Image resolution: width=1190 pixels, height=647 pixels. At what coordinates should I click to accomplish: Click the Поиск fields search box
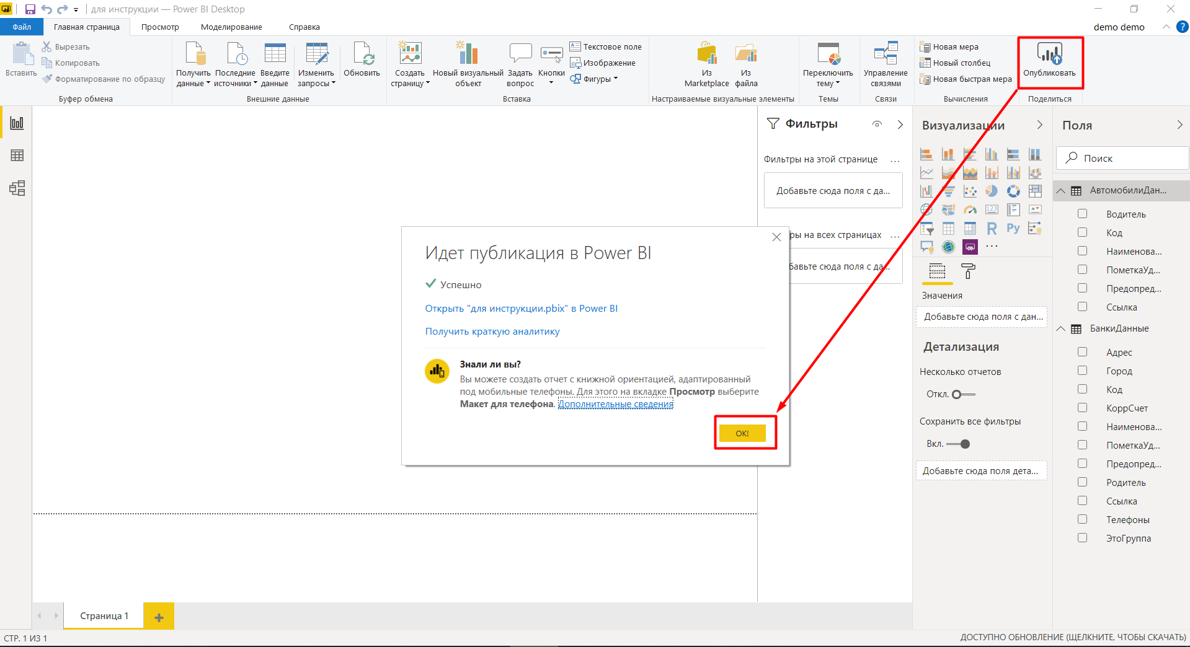click(x=1122, y=158)
